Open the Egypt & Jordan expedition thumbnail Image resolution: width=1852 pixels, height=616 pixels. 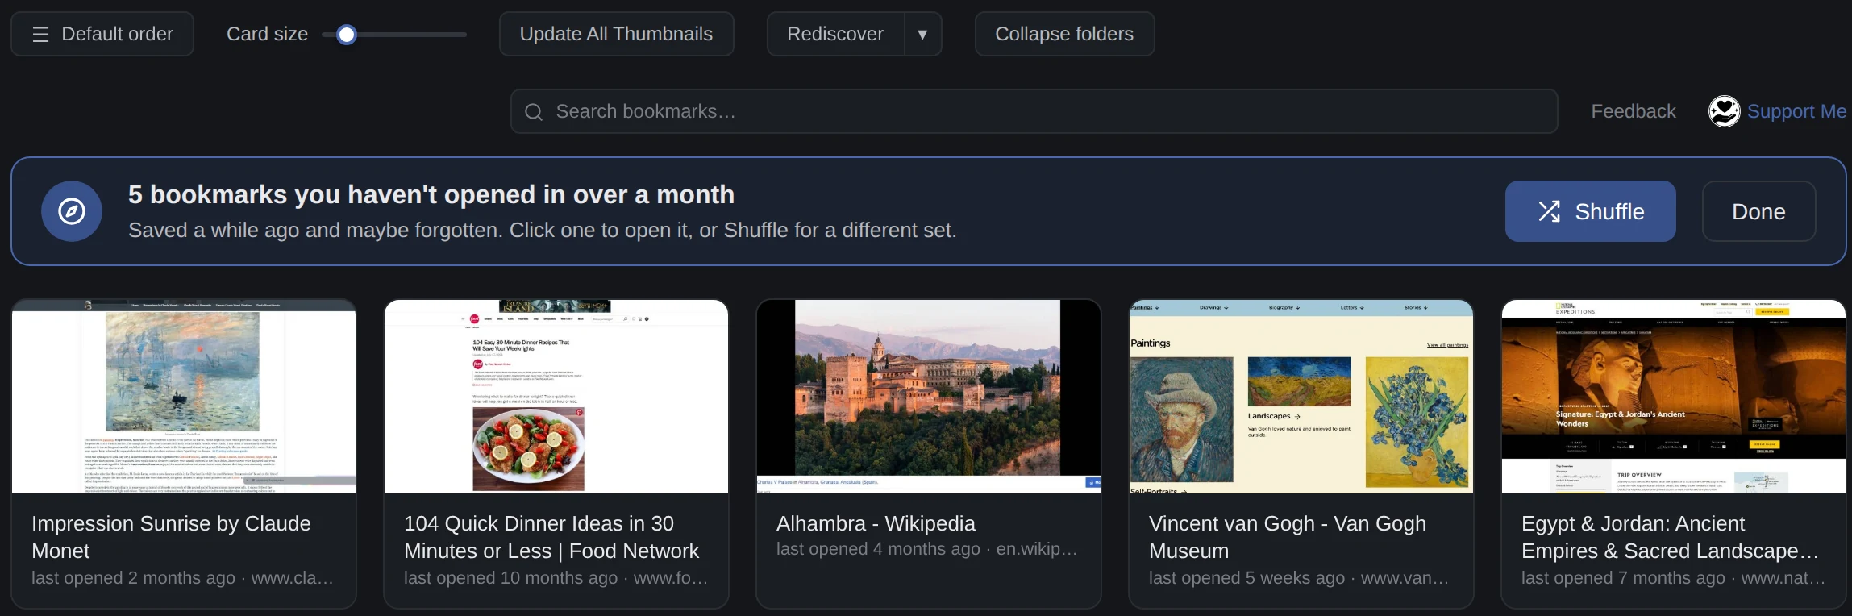pyautogui.click(x=1674, y=397)
